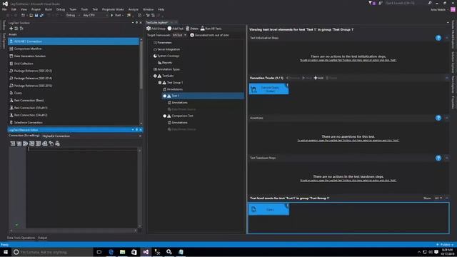Collapse the Assertions section
457x257 pixels.
pyautogui.click(x=447, y=118)
